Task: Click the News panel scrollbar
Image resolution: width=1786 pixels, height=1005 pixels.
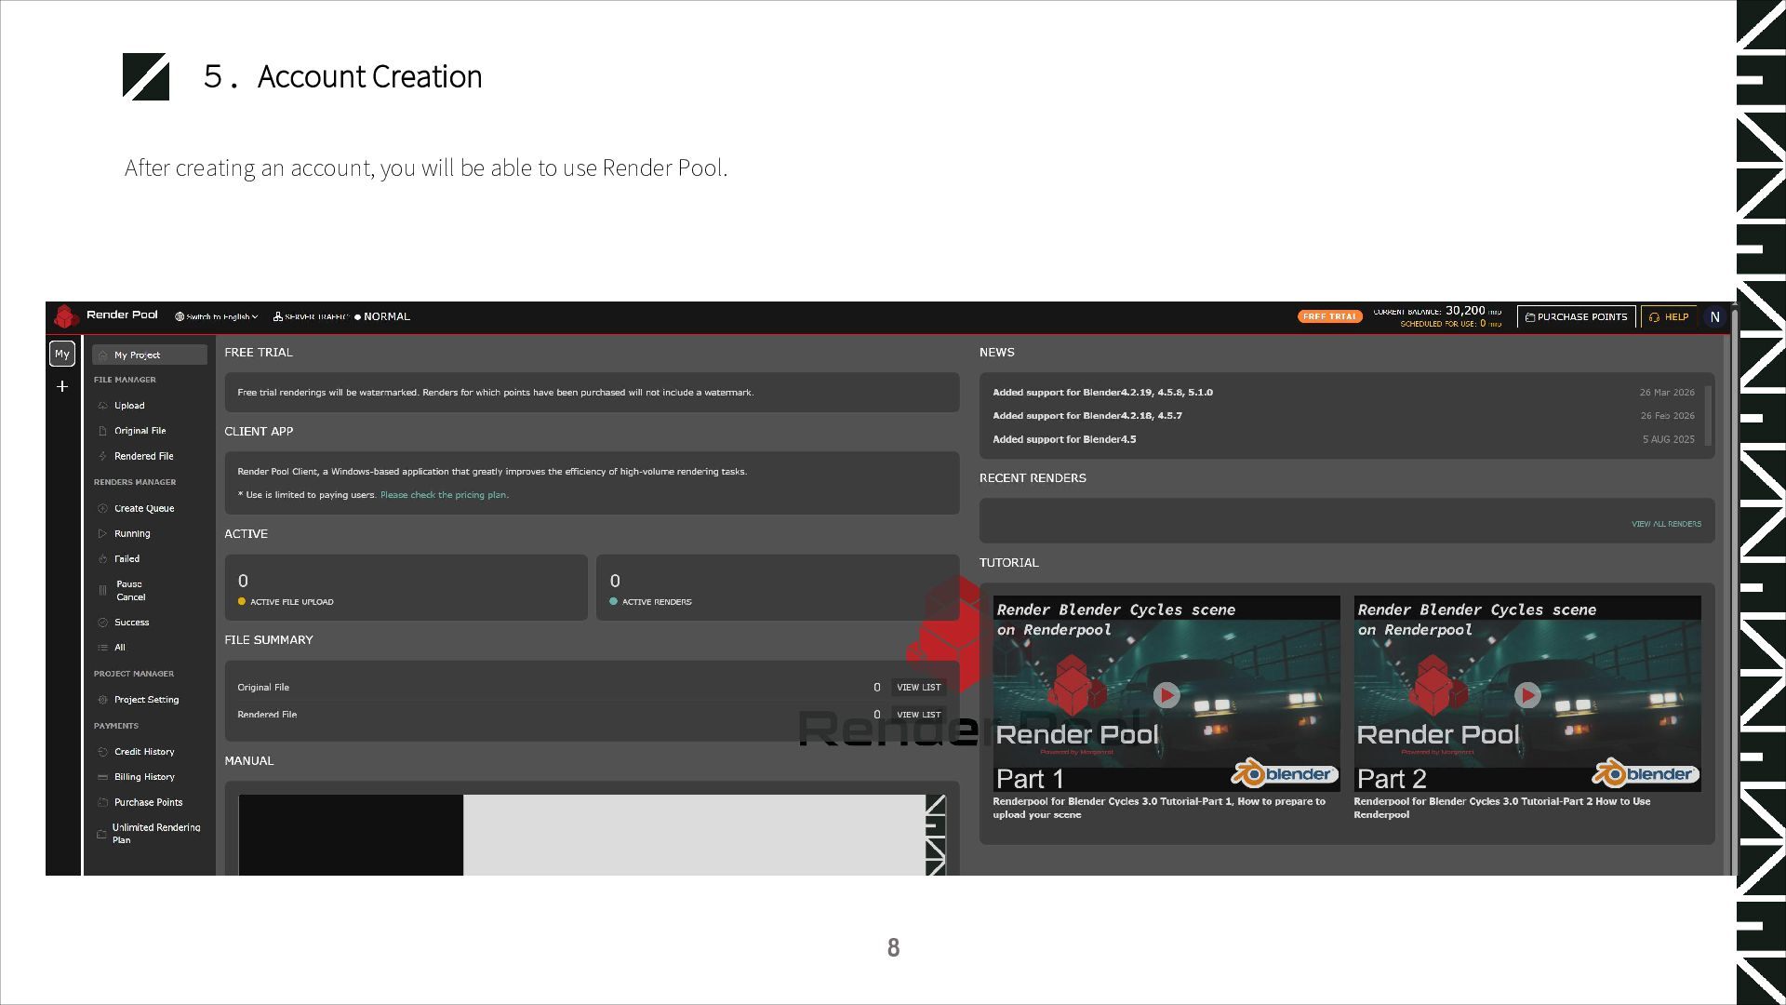Action: click(x=1708, y=414)
